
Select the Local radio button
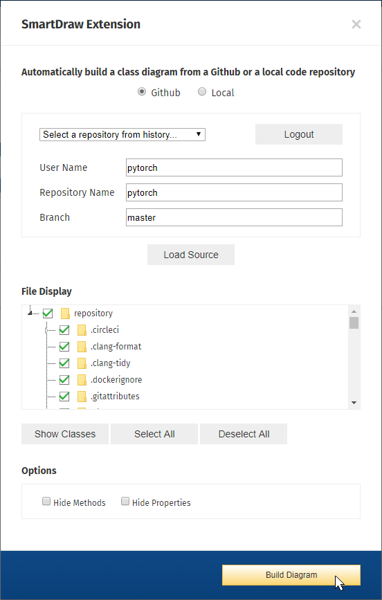point(202,92)
